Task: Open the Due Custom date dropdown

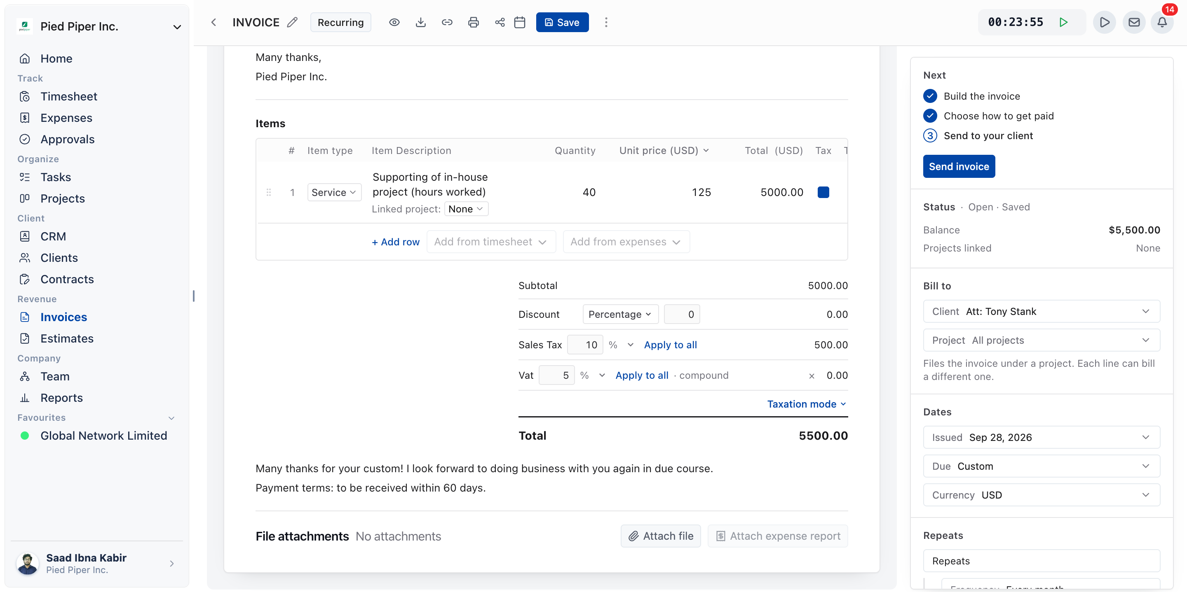Action: (1042, 466)
